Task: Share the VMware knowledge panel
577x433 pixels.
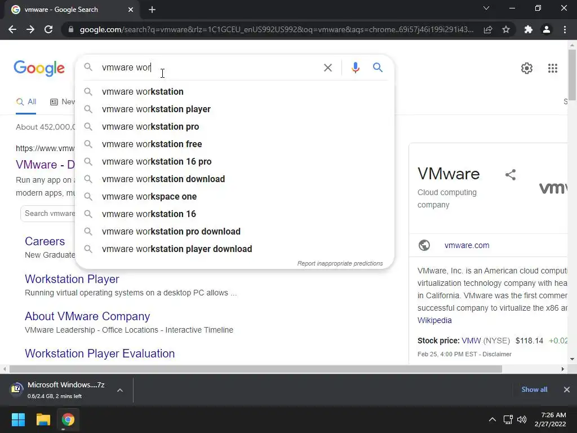Action: point(511,175)
